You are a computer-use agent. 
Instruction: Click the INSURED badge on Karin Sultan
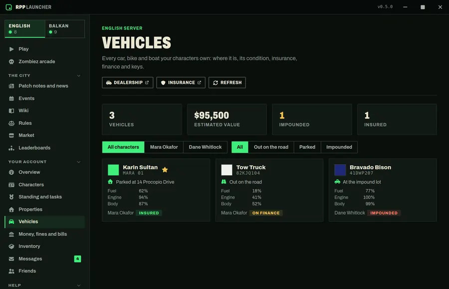(x=149, y=213)
